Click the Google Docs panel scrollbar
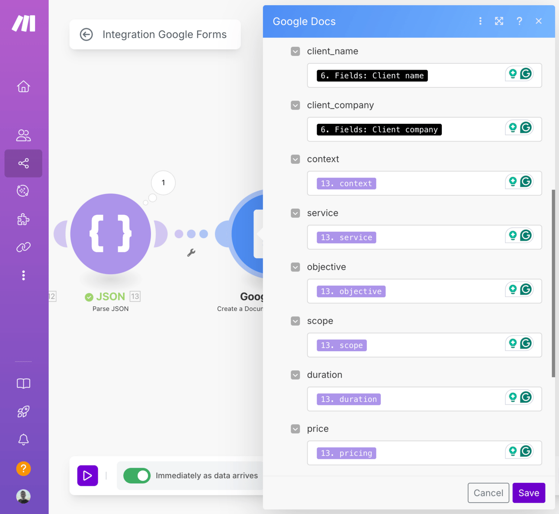 click(553, 284)
